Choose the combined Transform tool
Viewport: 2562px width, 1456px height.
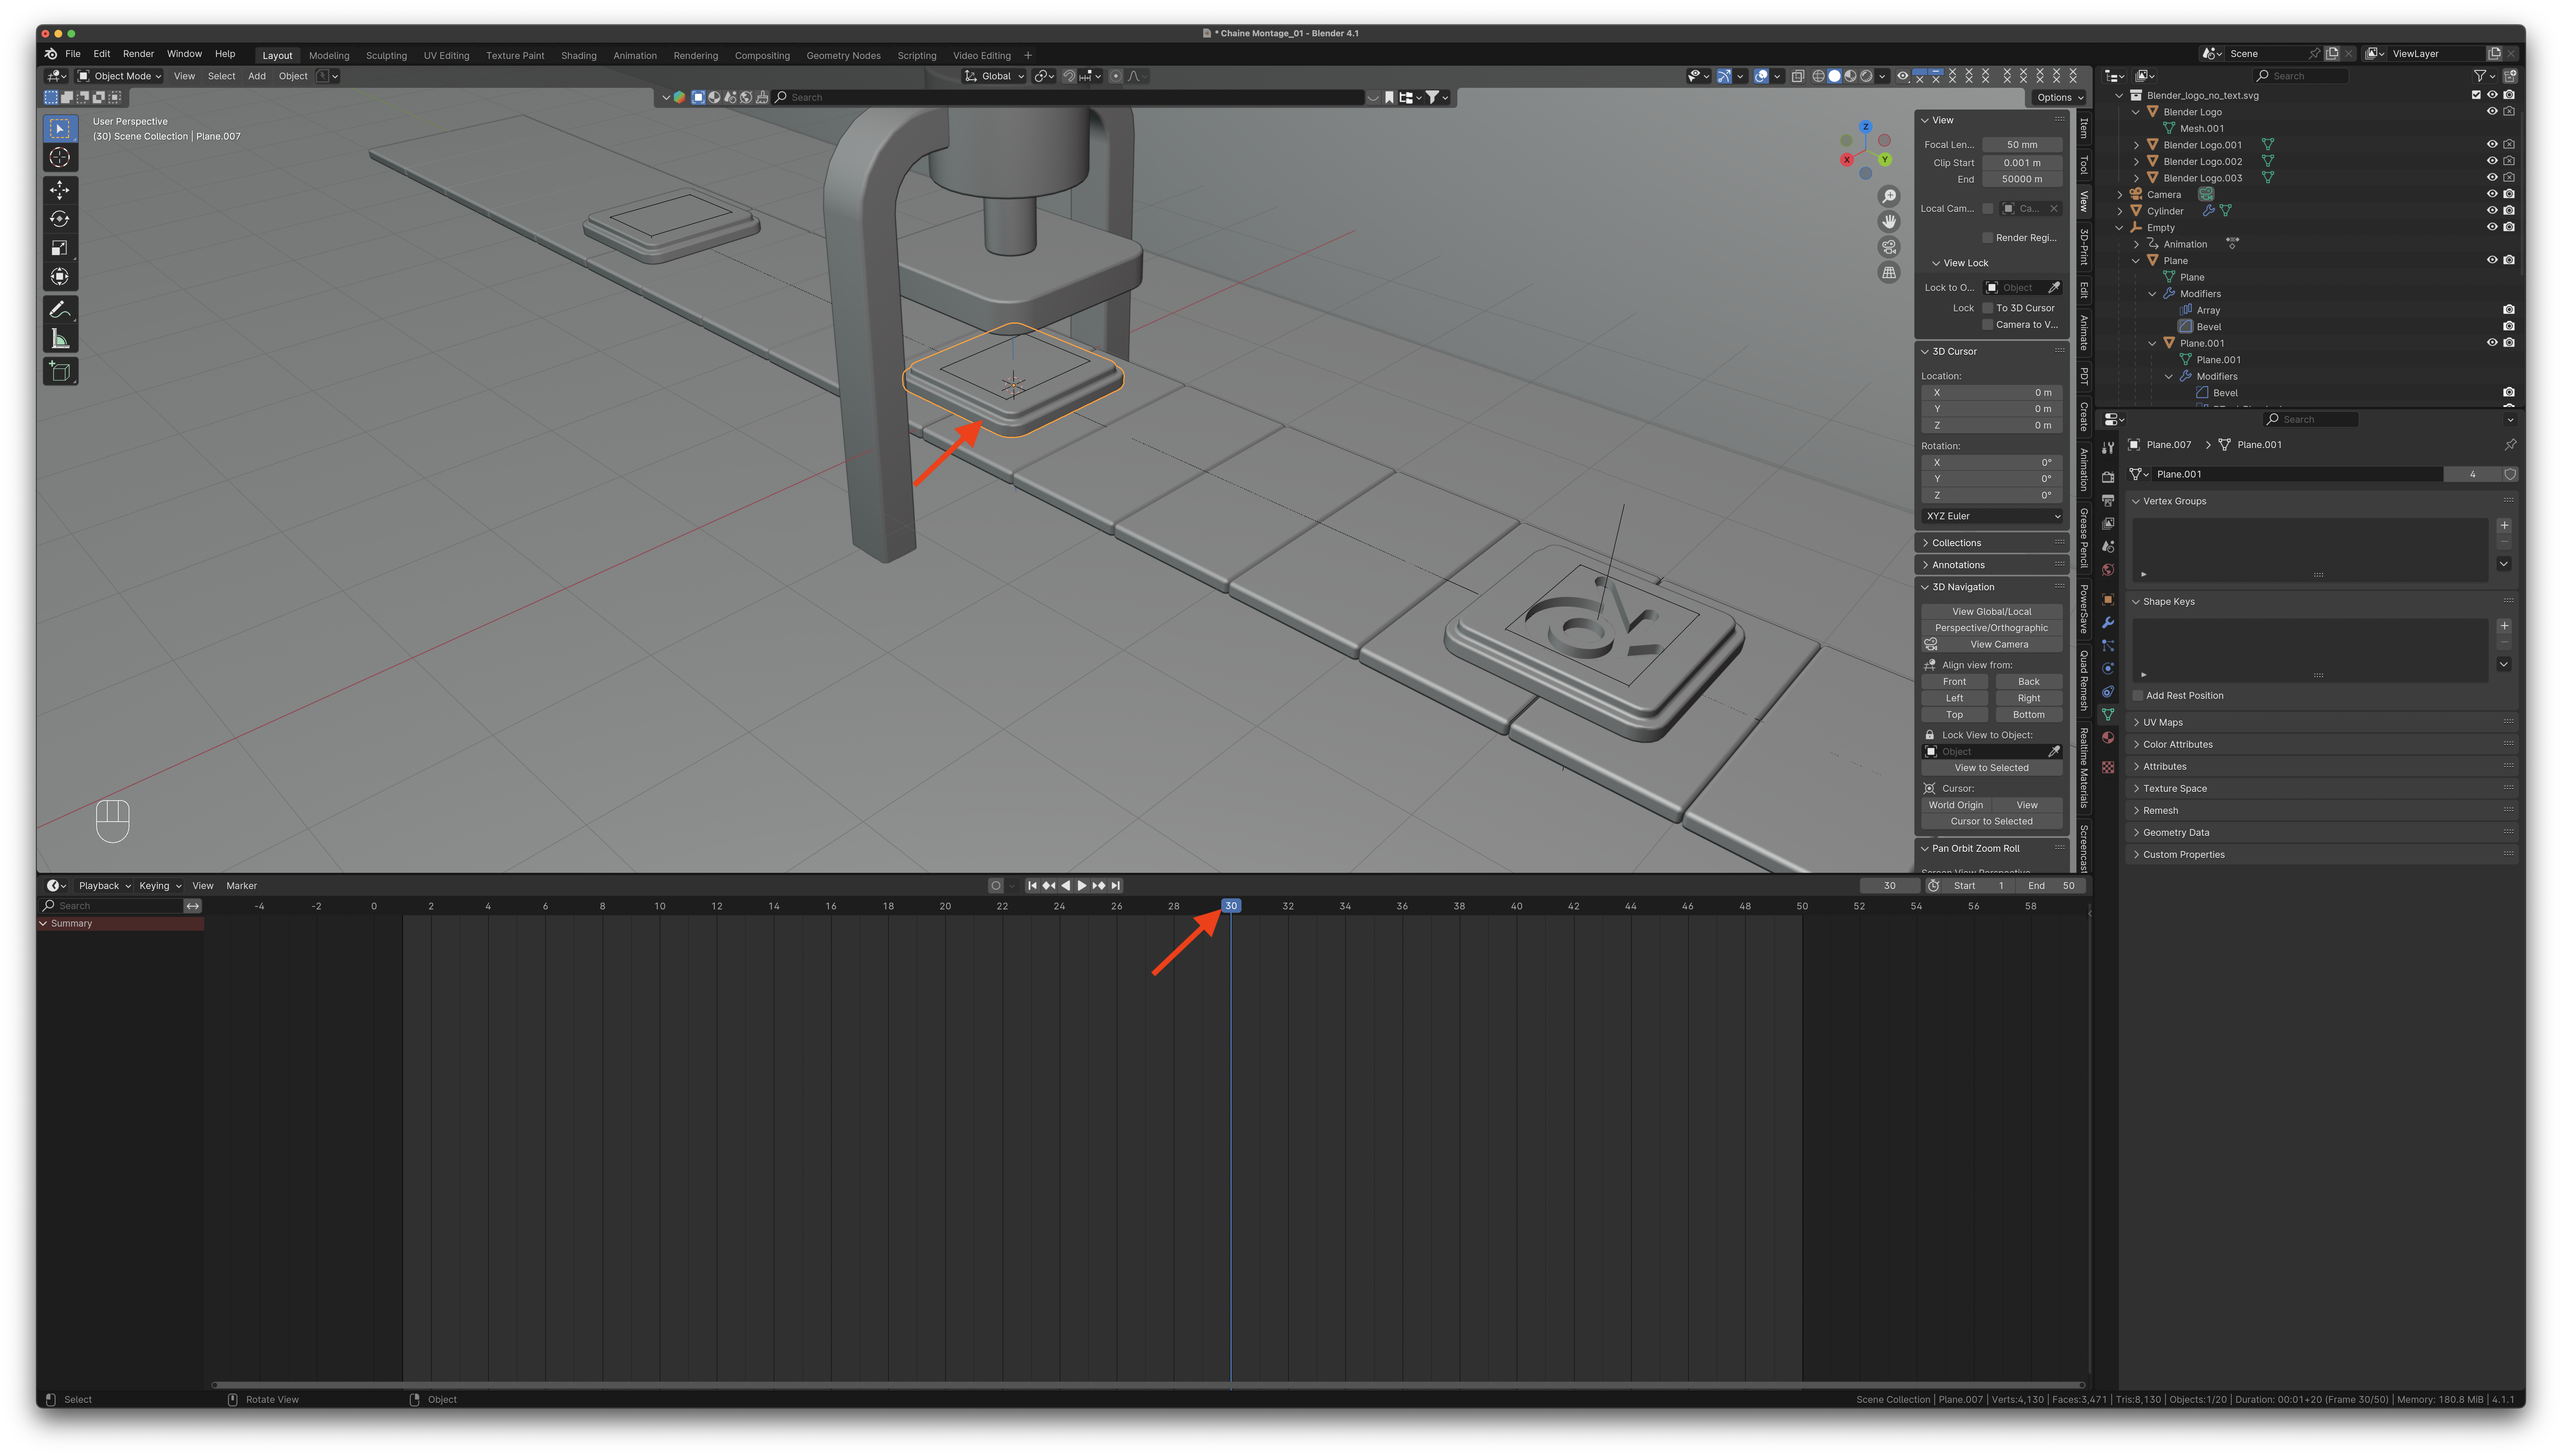tap(60, 277)
